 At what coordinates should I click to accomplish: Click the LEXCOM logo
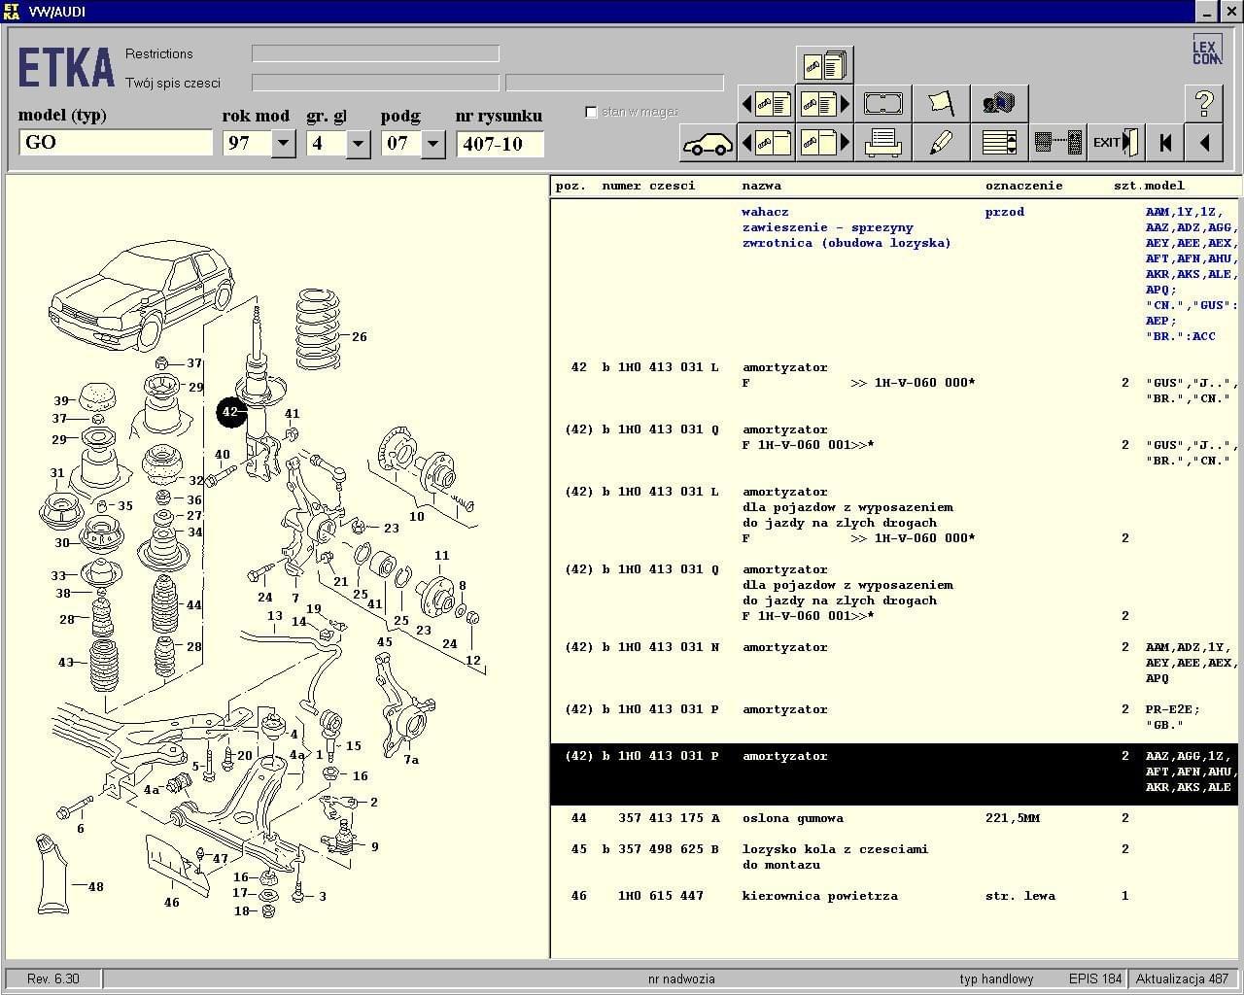coord(1206,50)
